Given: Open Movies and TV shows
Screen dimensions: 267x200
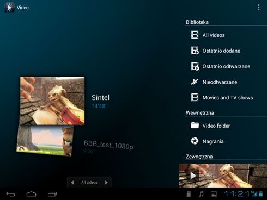Looking at the screenshot, I should (x=226, y=97).
